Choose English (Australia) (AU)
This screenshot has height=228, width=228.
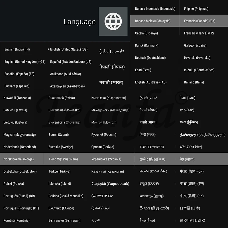coord(151,82)
